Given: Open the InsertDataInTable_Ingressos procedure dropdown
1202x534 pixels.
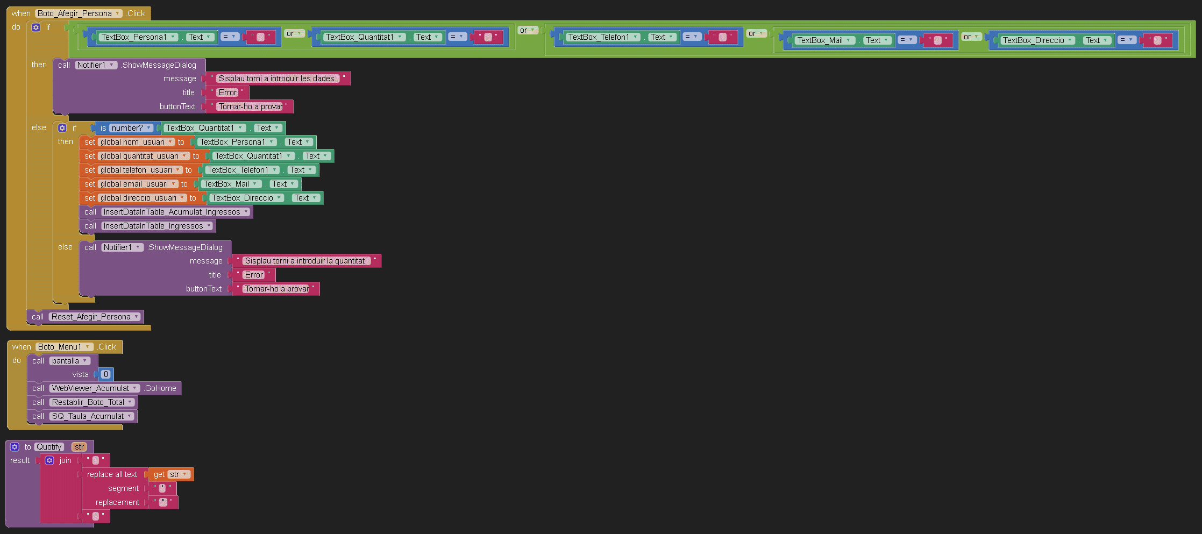Looking at the screenshot, I should [x=209, y=226].
